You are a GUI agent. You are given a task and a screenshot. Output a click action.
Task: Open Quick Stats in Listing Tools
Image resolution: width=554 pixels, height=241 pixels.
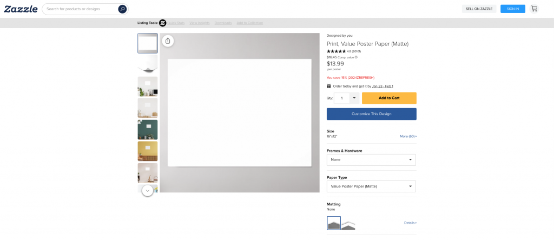(176, 23)
